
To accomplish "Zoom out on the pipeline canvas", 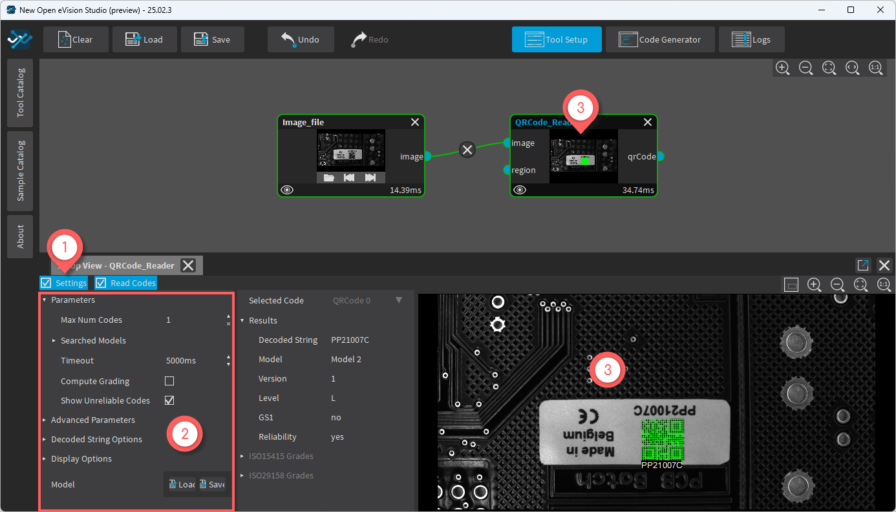I will pyautogui.click(x=806, y=68).
